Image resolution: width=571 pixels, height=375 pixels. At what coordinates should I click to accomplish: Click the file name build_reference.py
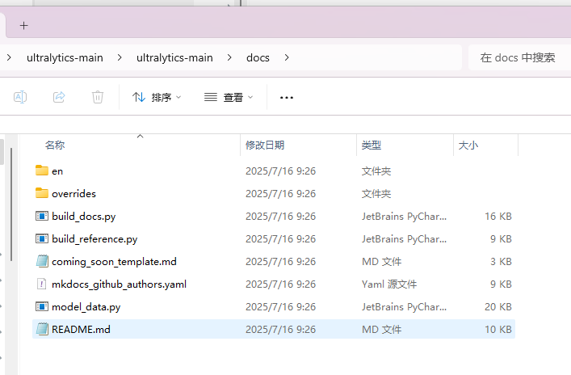(94, 239)
